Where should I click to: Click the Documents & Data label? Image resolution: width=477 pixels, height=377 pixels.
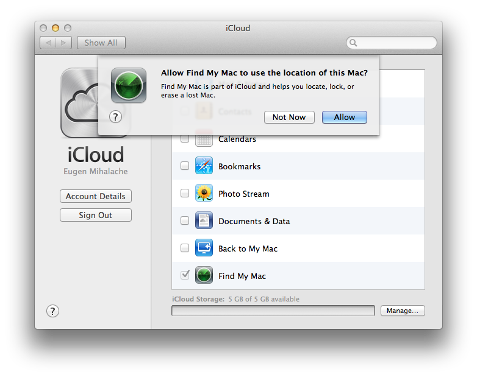254,221
